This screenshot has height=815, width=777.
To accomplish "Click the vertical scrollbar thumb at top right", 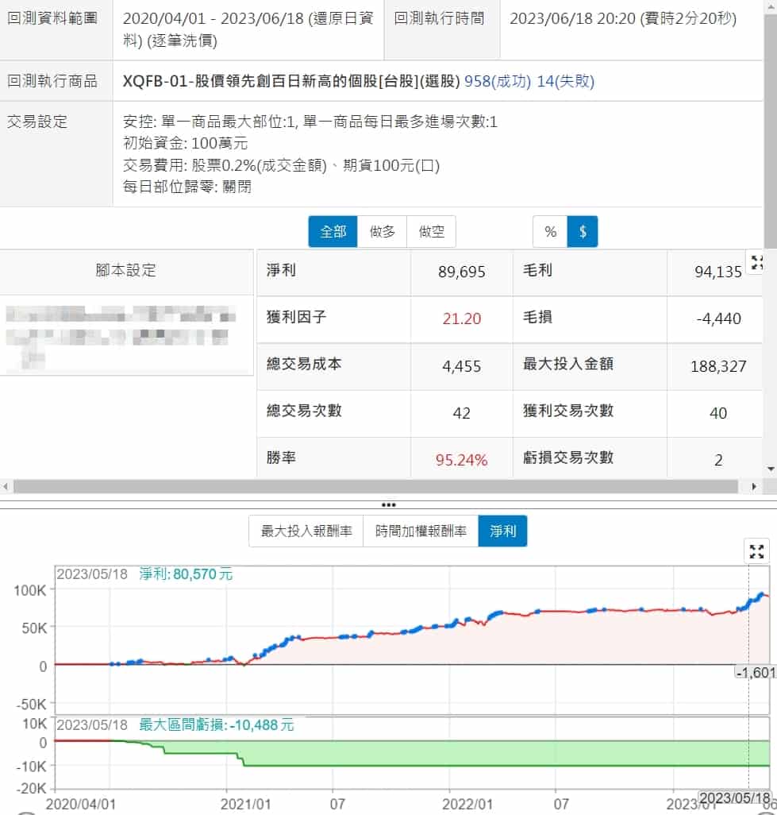I will click(x=771, y=263).
